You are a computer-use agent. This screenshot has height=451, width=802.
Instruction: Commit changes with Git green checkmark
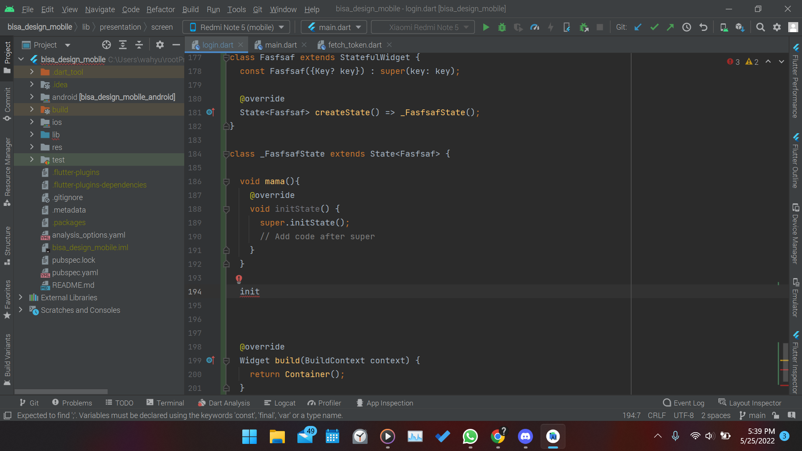tap(654, 27)
